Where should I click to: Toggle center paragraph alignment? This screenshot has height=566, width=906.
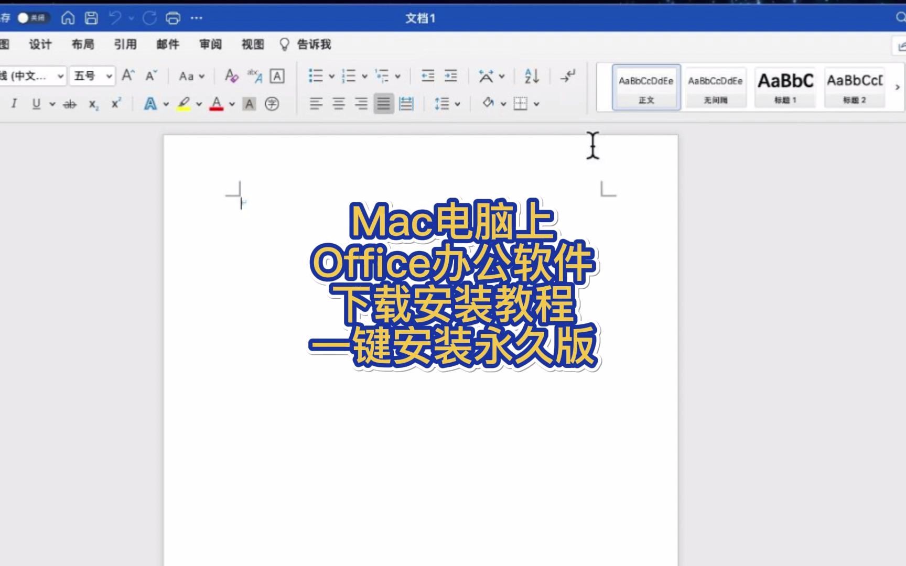pyautogui.click(x=339, y=104)
